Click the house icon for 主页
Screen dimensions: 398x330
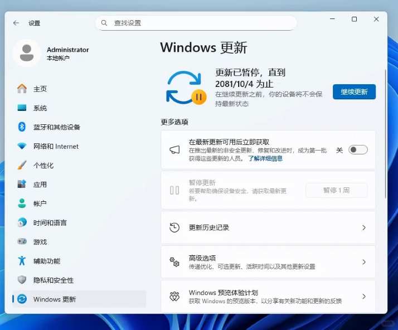pyautogui.click(x=22, y=89)
